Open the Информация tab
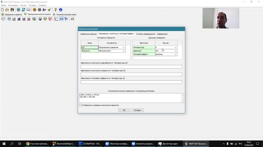263x147 pixels. (x=162, y=34)
